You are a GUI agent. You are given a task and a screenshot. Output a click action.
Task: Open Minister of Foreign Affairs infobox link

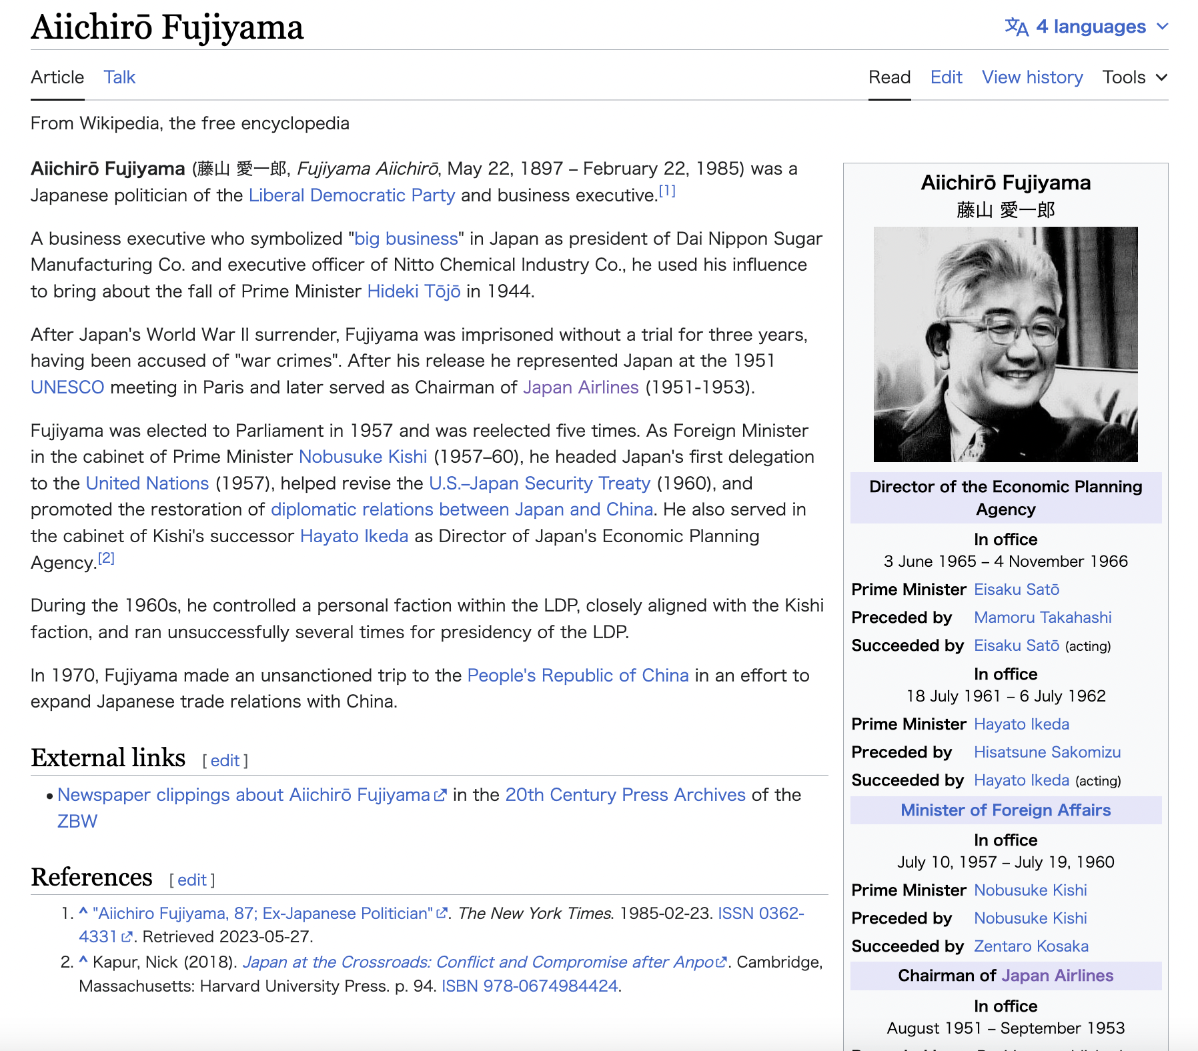pos(1006,810)
